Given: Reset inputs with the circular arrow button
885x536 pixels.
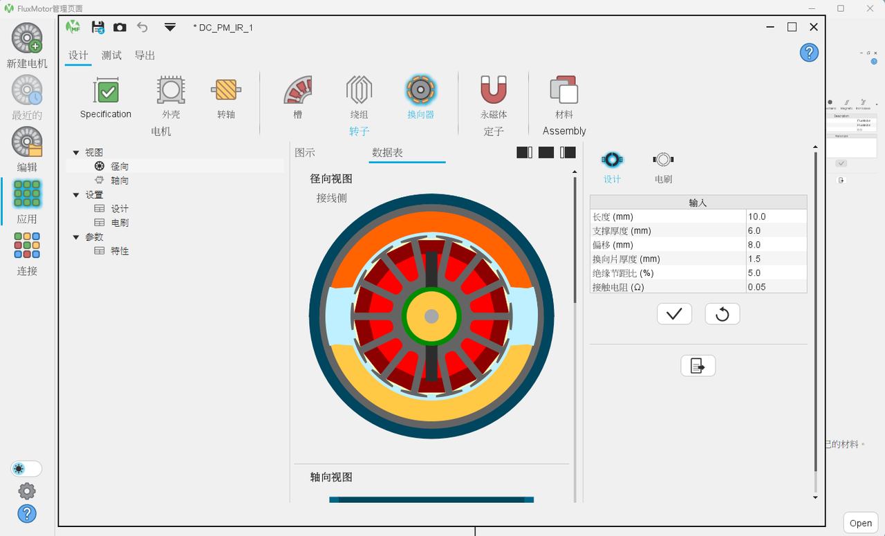Looking at the screenshot, I should tap(723, 314).
